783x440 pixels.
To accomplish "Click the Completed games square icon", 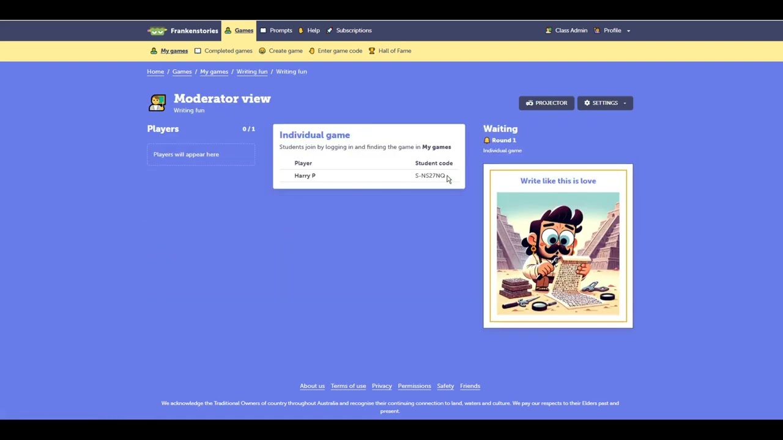I will click(x=198, y=51).
